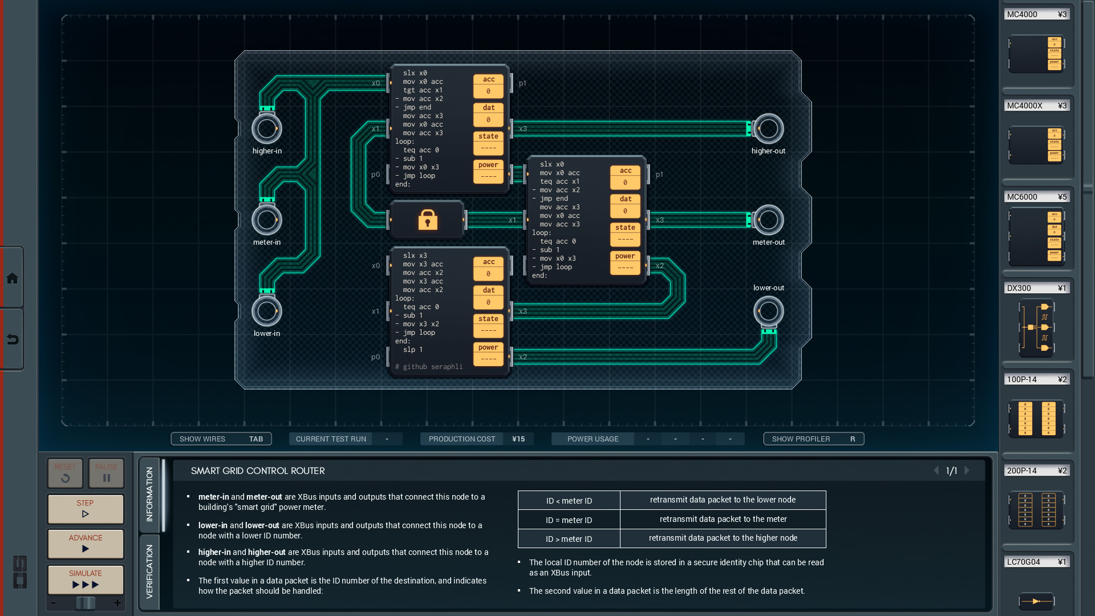Pick the MC6000 microcontroller part
This screenshot has width=1095, height=616.
coord(1036,237)
